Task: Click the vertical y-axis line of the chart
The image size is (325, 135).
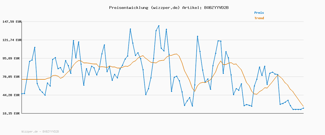Action: [22, 67]
